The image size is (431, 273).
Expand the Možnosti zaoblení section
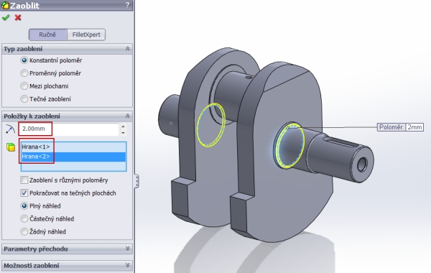tap(128, 265)
